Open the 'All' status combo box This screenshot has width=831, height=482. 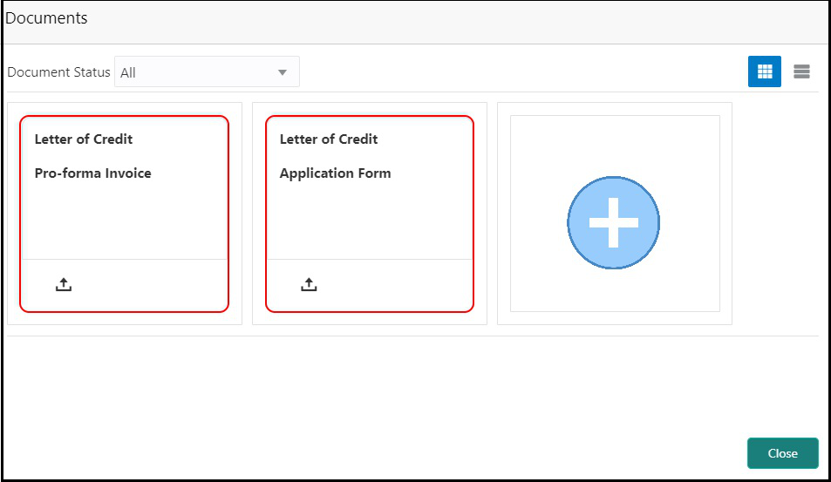(207, 71)
